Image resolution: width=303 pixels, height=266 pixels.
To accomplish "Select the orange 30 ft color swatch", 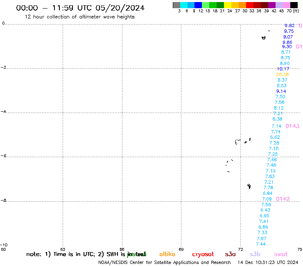I will tap(242, 5).
